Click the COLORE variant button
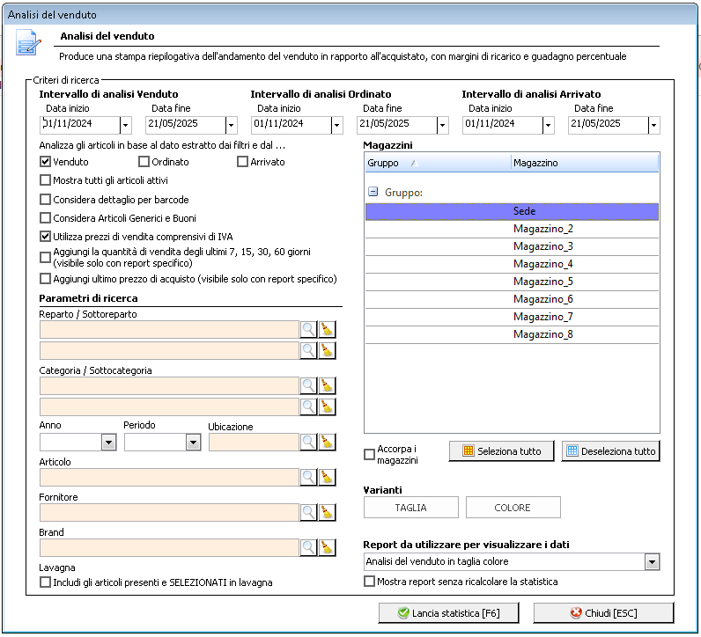This screenshot has height=637, width=701. click(x=513, y=508)
